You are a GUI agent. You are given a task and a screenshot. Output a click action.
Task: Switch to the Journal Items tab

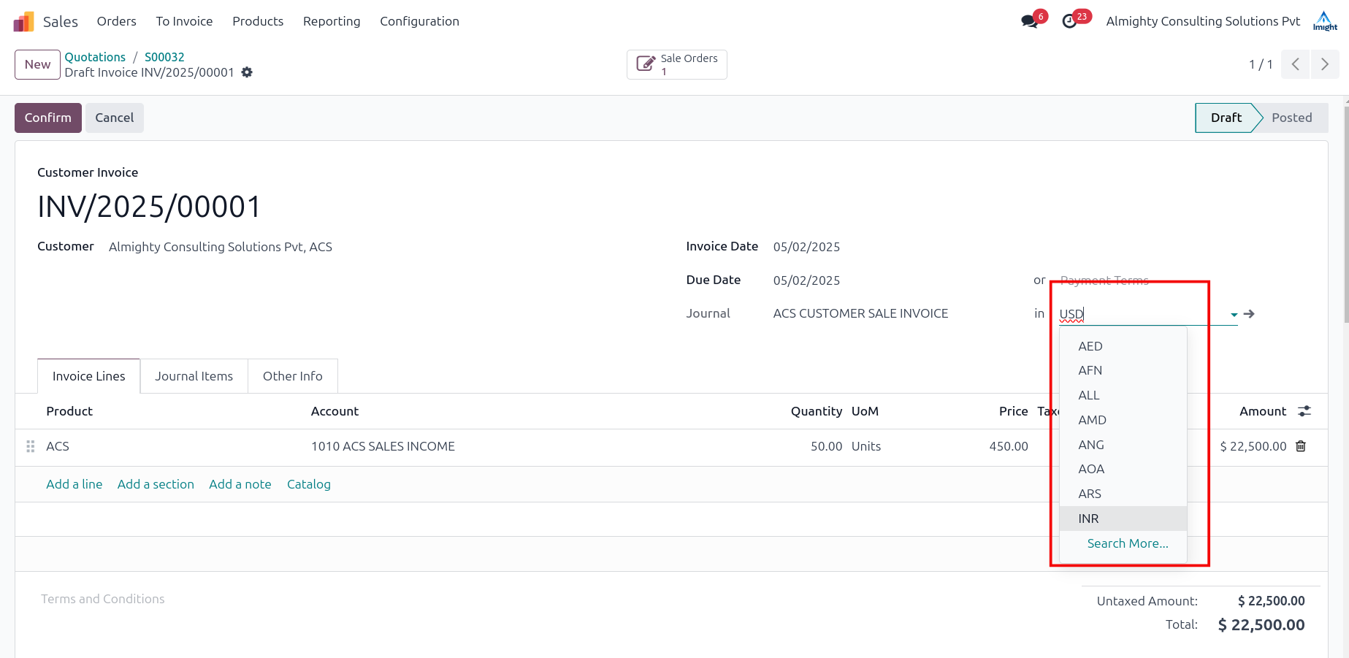(x=194, y=376)
